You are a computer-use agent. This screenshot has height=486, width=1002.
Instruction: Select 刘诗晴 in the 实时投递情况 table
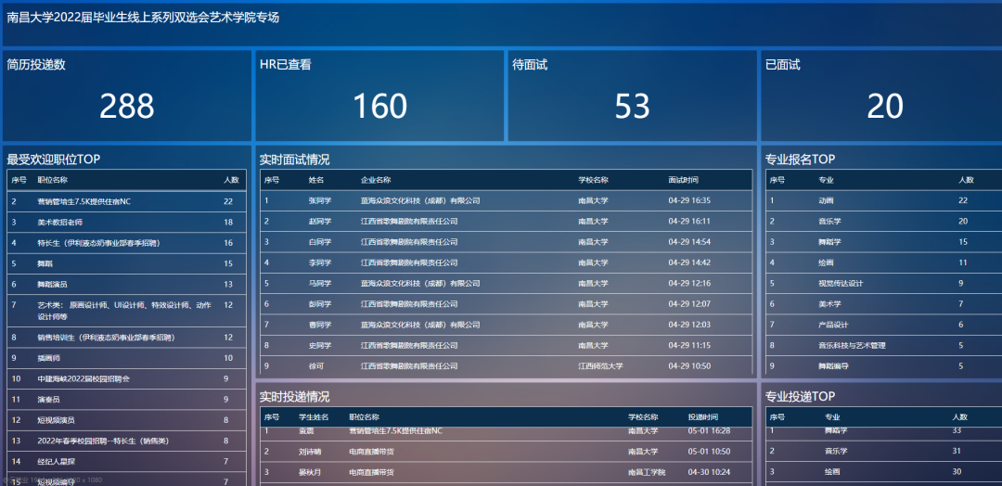[310, 452]
